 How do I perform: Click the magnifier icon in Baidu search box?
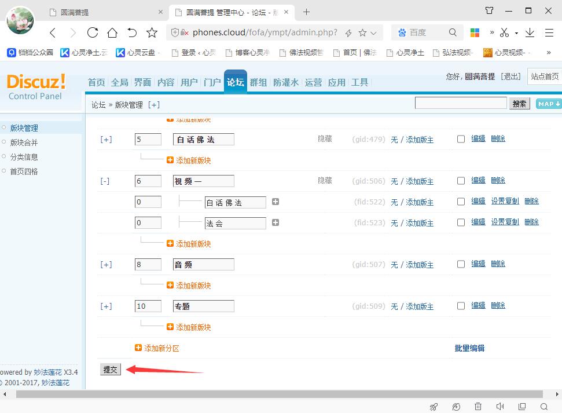[453, 32]
